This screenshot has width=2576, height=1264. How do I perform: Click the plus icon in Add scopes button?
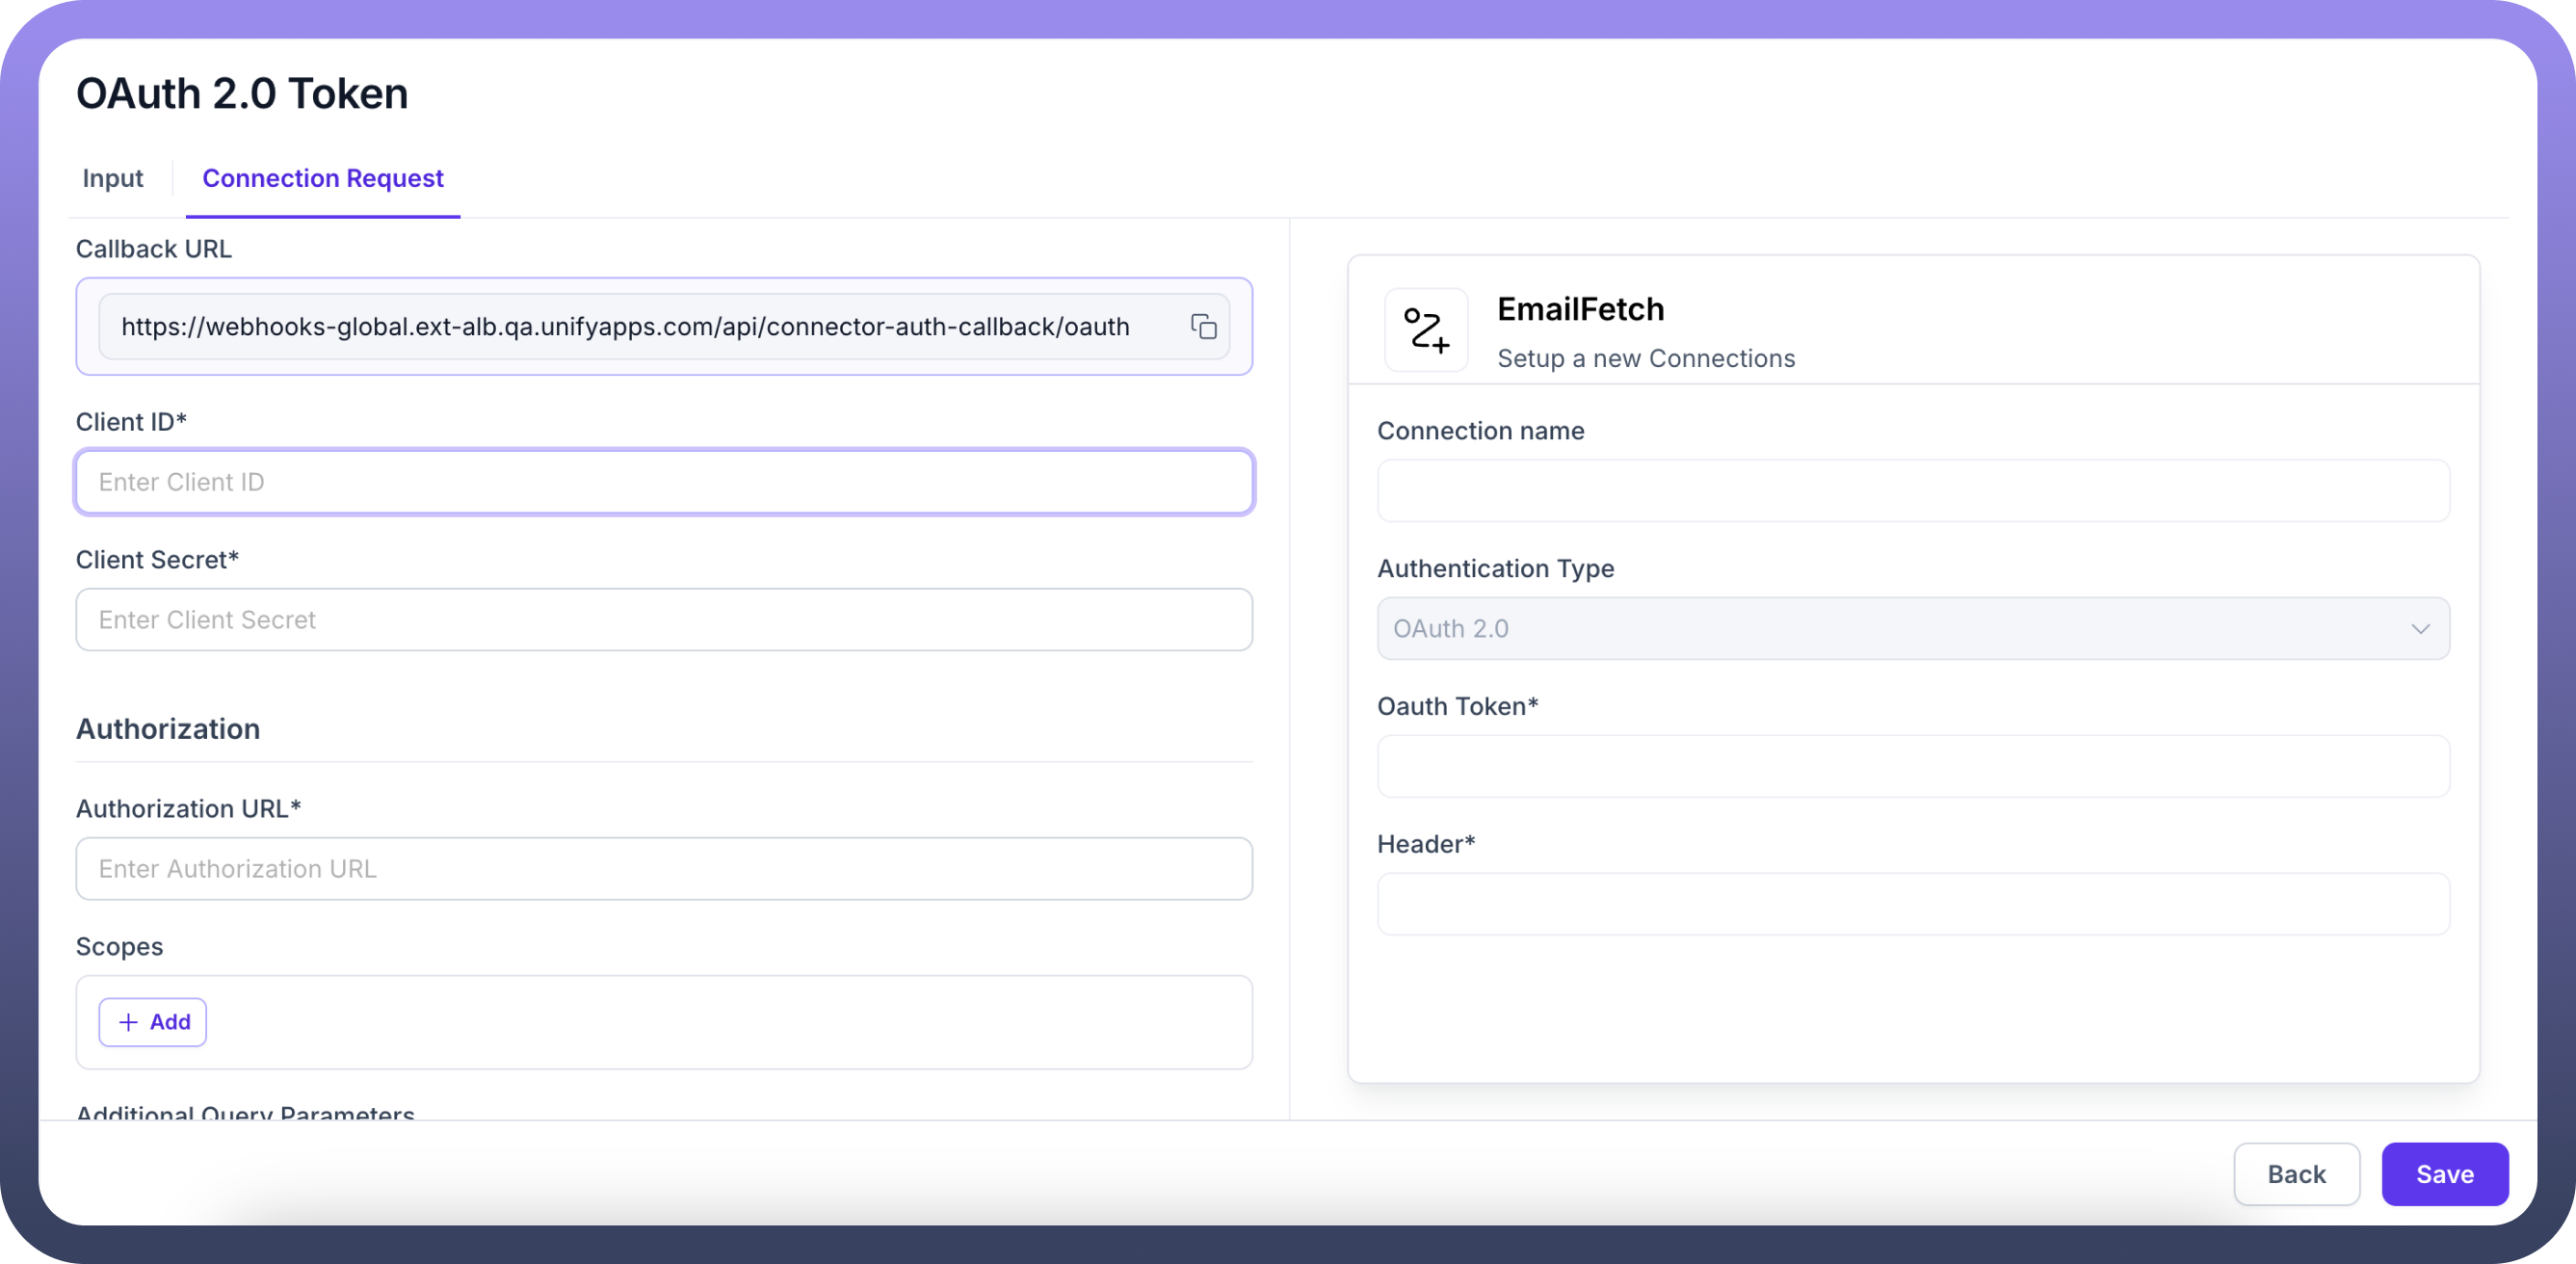pyautogui.click(x=128, y=1022)
